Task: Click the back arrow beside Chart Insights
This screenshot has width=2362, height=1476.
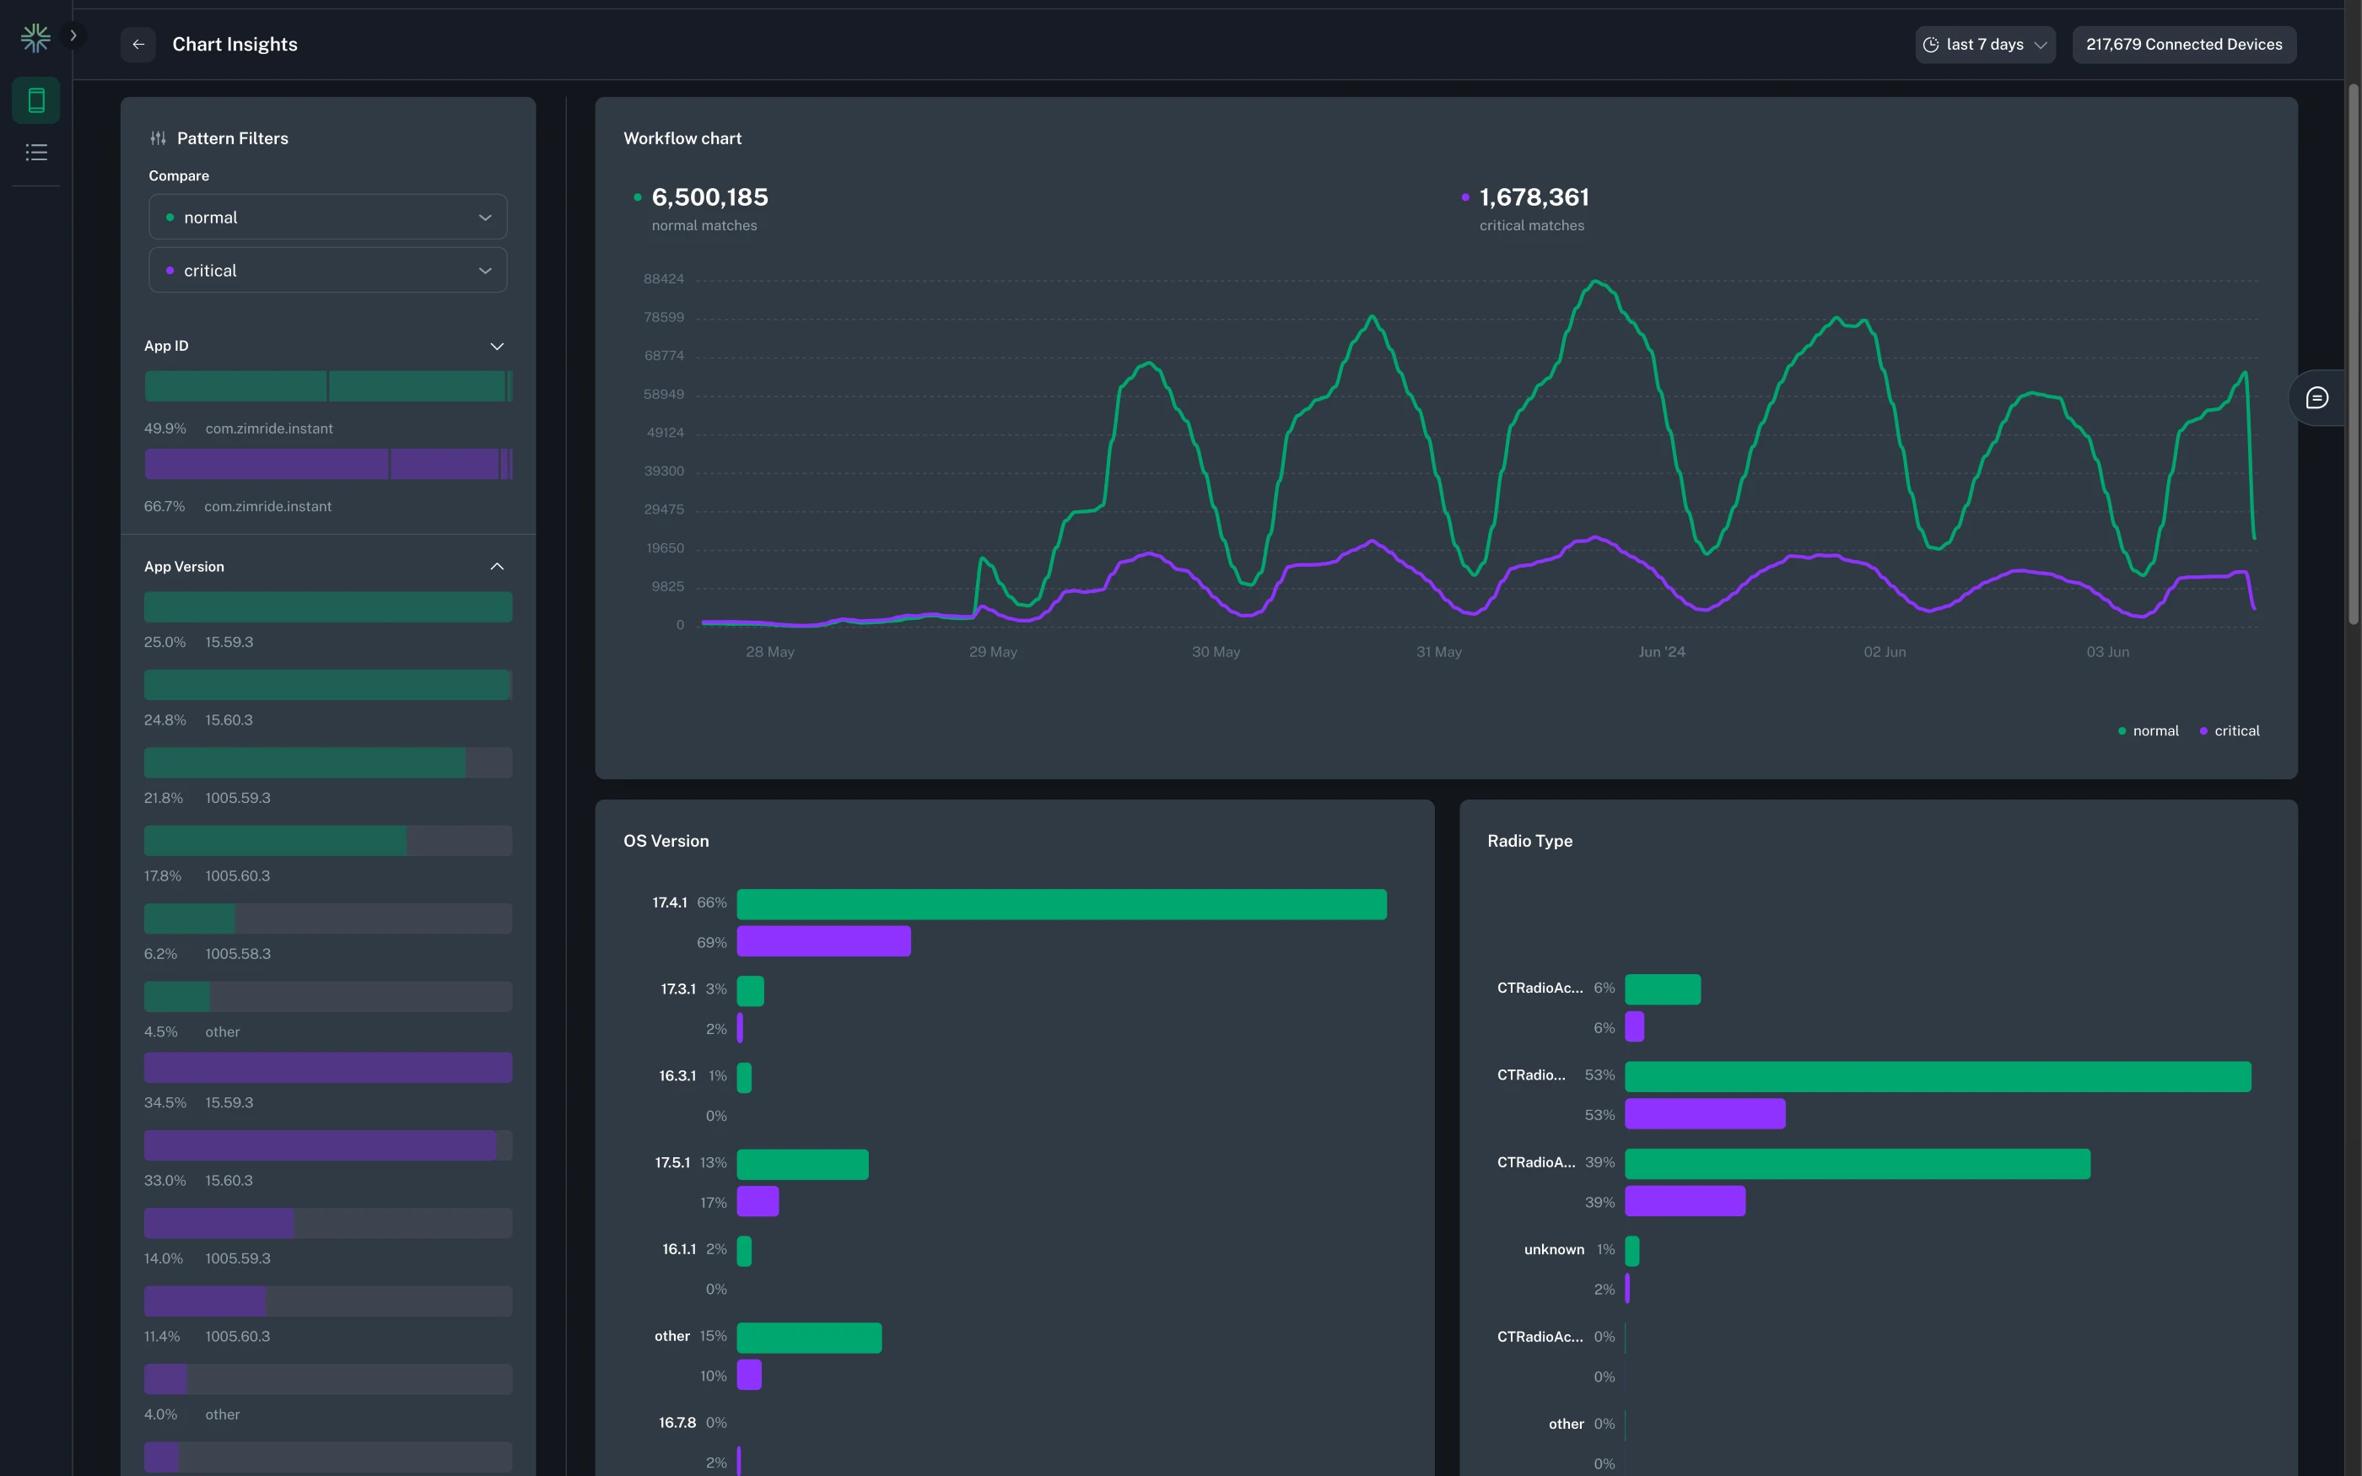Action: click(138, 44)
